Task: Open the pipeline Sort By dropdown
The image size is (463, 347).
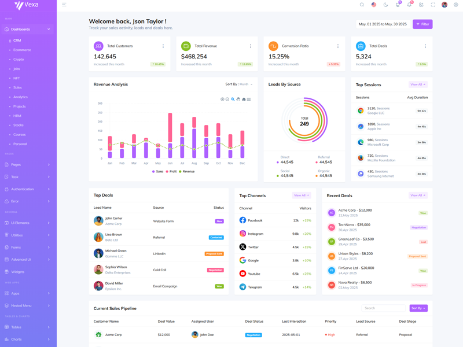Action: tap(418, 308)
